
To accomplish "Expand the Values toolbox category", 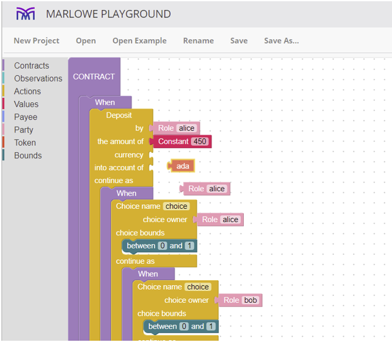I will (x=26, y=104).
